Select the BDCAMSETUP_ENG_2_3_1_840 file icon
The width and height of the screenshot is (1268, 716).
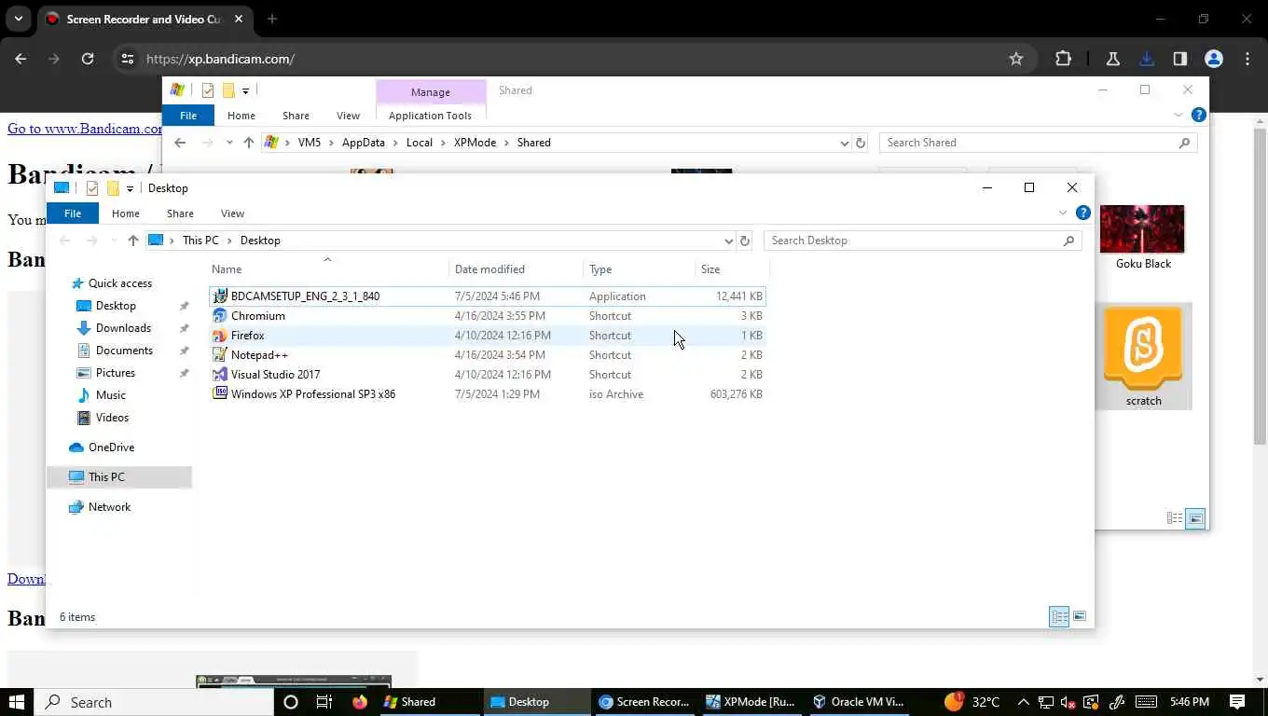(x=220, y=296)
